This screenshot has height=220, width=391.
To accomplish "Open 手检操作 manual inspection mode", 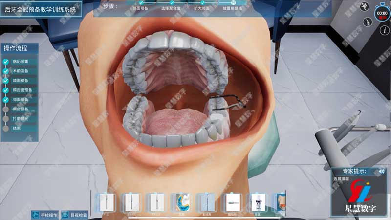I will pyautogui.click(x=45, y=215).
